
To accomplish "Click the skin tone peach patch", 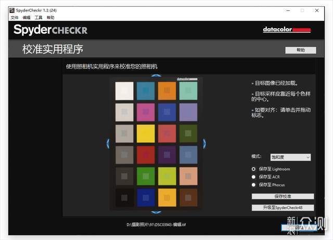I will [x=188, y=176].
